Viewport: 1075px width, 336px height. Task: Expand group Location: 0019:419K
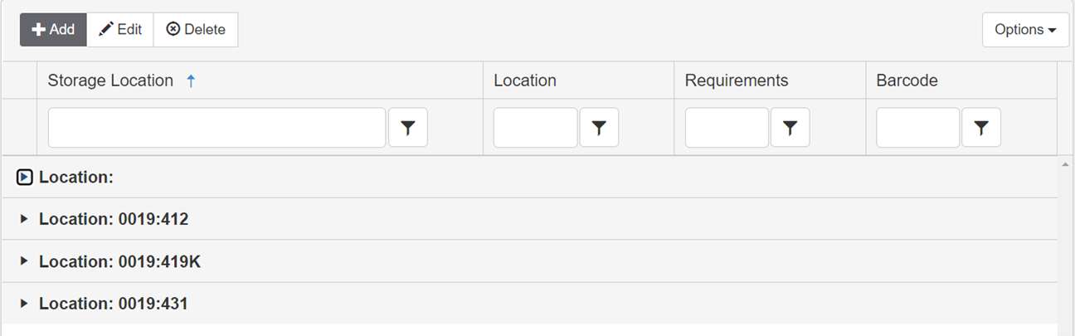coord(24,261)
